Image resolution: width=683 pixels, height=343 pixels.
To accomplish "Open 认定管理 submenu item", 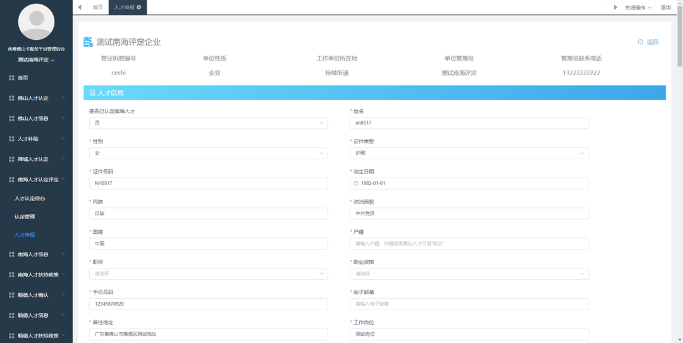I will 25,217.
